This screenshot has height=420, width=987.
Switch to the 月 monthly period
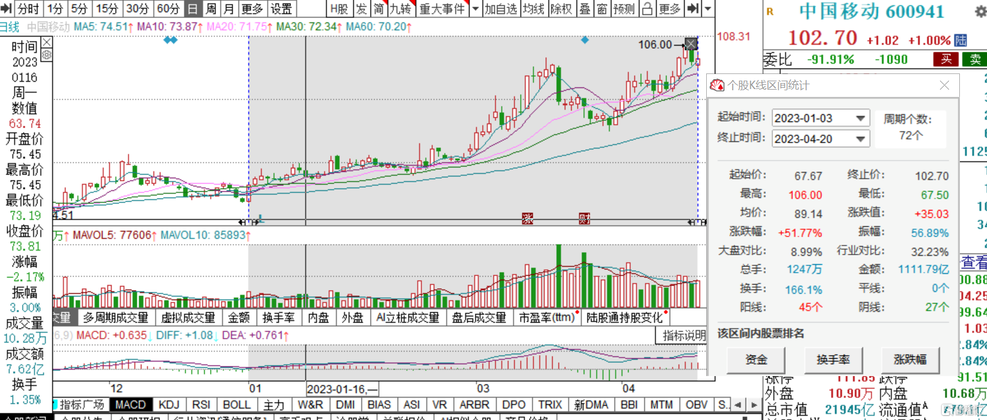tap(229, 8)
